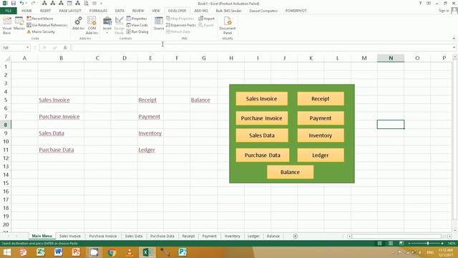The image size is (458, 258).
Task: Follow the Balance hyperlink in G5
Action: pyautogui.click(x=200, y=100)
